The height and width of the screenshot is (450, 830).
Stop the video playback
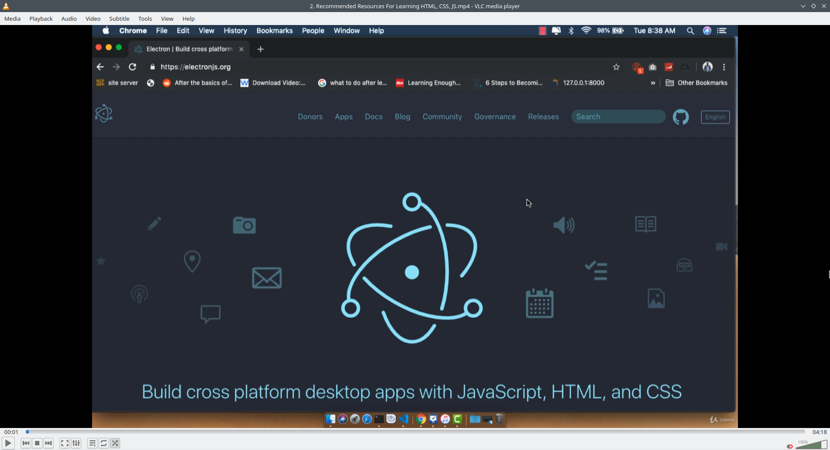[37, 443]
